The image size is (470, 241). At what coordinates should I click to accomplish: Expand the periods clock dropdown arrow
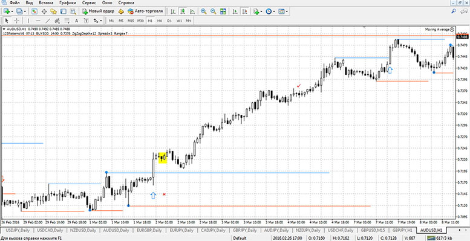pos(274,11)
